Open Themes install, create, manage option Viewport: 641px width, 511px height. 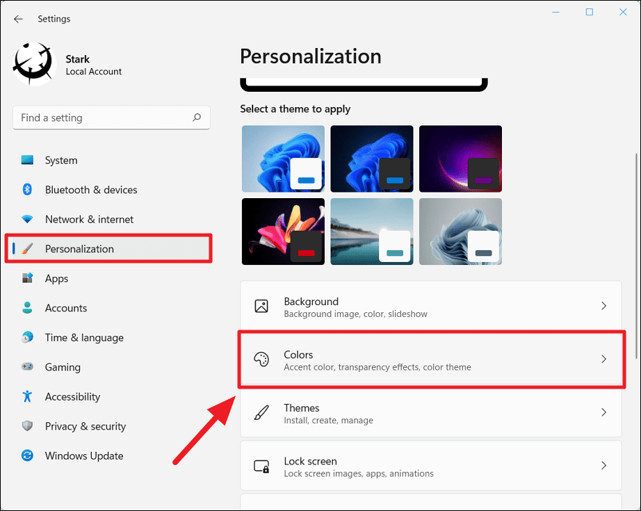click(x=431, y=412)
